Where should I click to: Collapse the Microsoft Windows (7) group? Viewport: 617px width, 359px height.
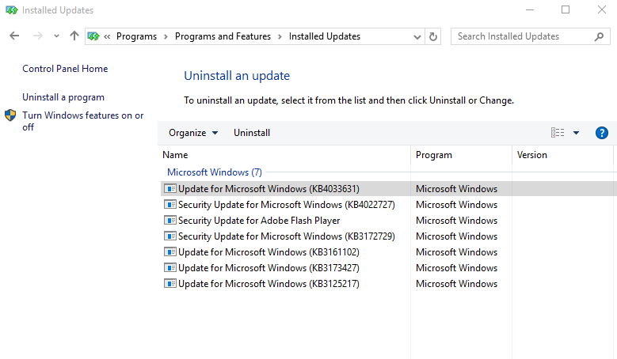pos(215,172)
